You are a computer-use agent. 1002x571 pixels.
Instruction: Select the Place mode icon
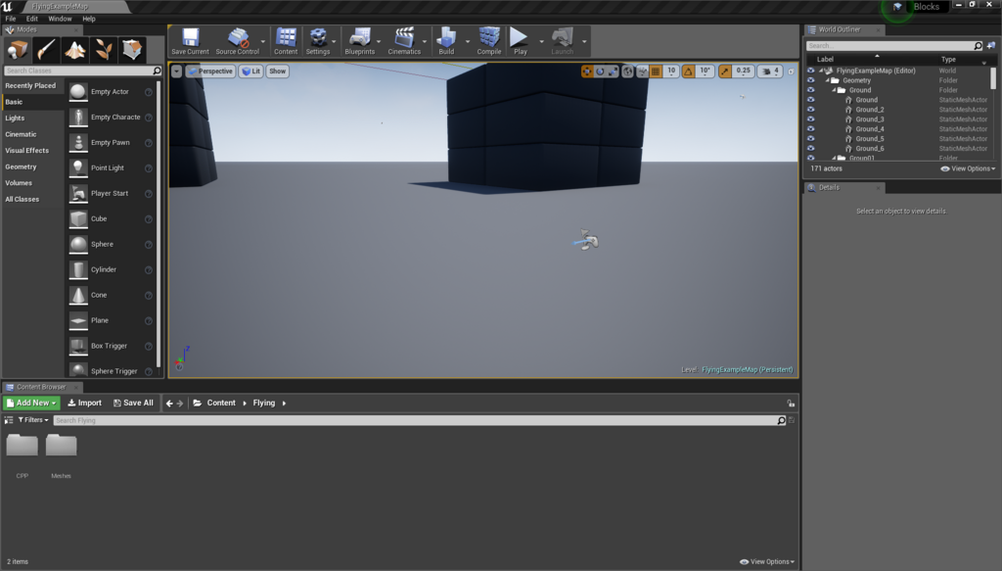point(18,50)
